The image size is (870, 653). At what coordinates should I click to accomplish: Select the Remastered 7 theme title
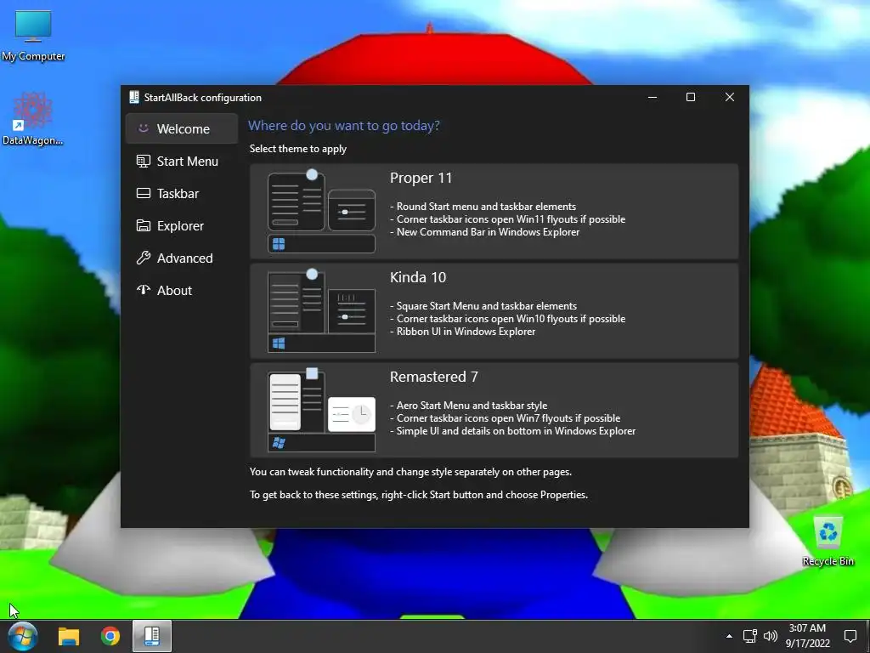433,377
